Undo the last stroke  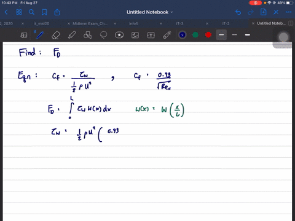(x=238, y=12)
